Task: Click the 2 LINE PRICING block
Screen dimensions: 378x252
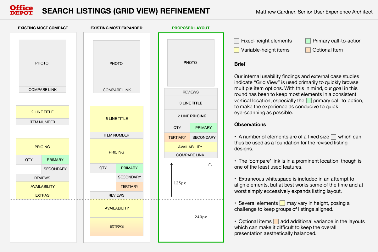Action: (191, 116)
